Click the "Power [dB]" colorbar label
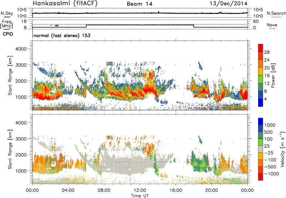The image size is (286, 198). [x=273, y=75]
